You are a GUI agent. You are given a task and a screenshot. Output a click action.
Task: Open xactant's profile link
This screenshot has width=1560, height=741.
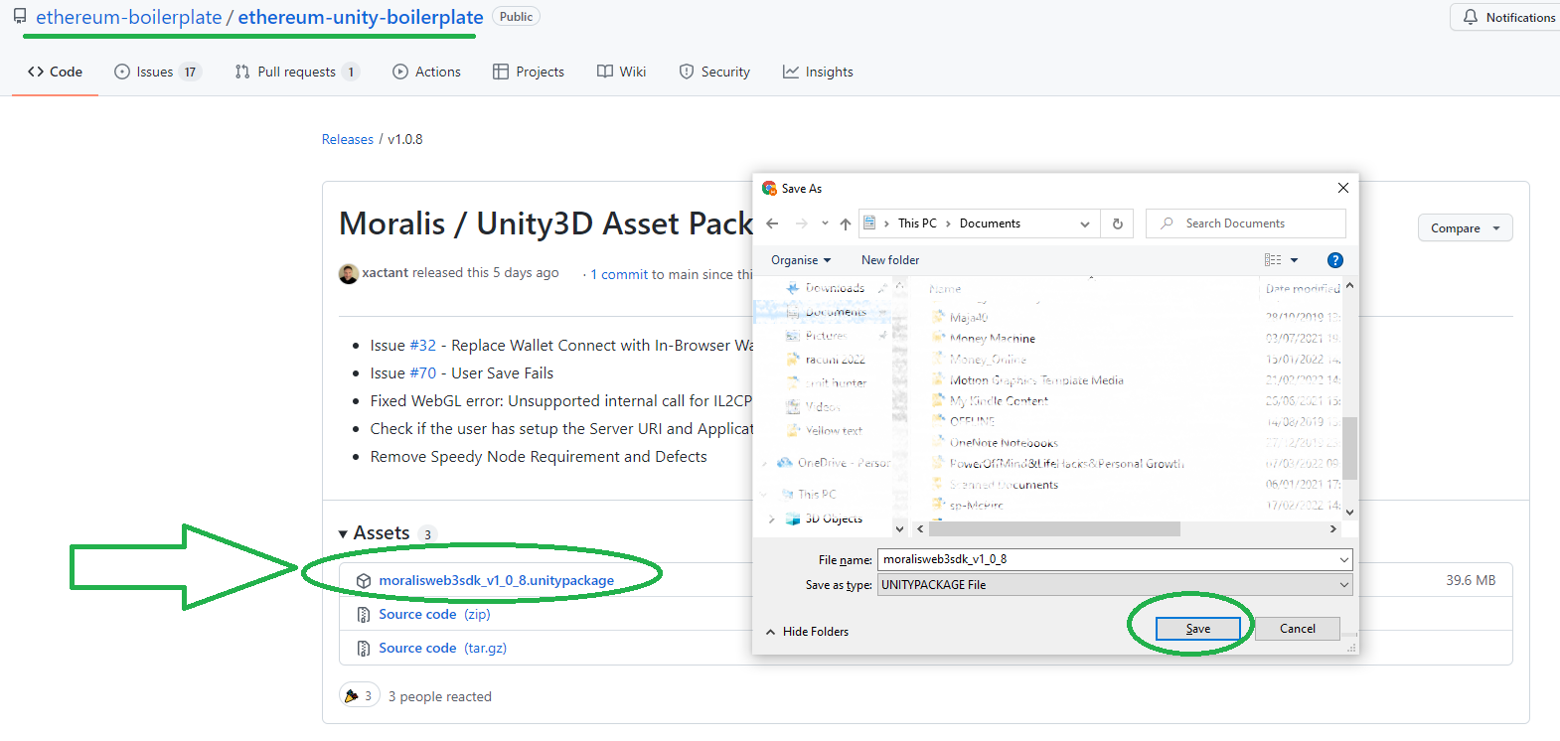[386, 273]
